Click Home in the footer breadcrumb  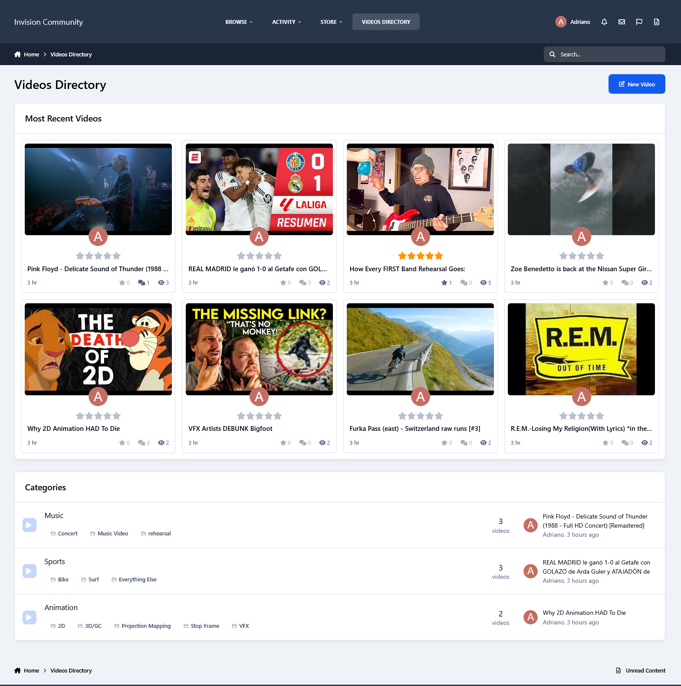click(31, 670)
